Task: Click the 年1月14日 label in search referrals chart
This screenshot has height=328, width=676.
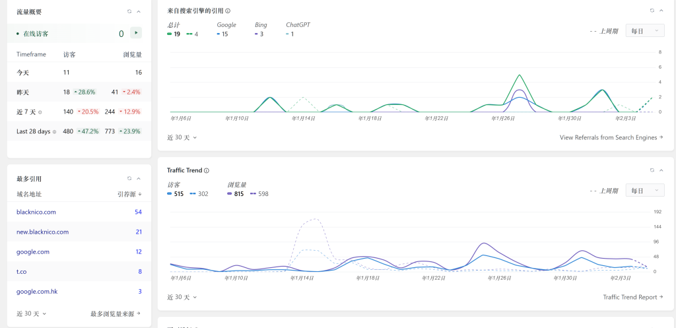Action: tap(304, 118)
